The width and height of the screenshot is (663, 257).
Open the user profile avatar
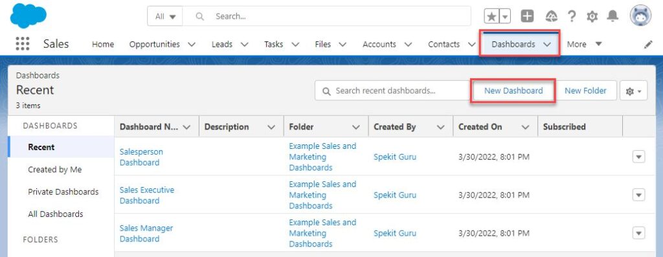640,16
